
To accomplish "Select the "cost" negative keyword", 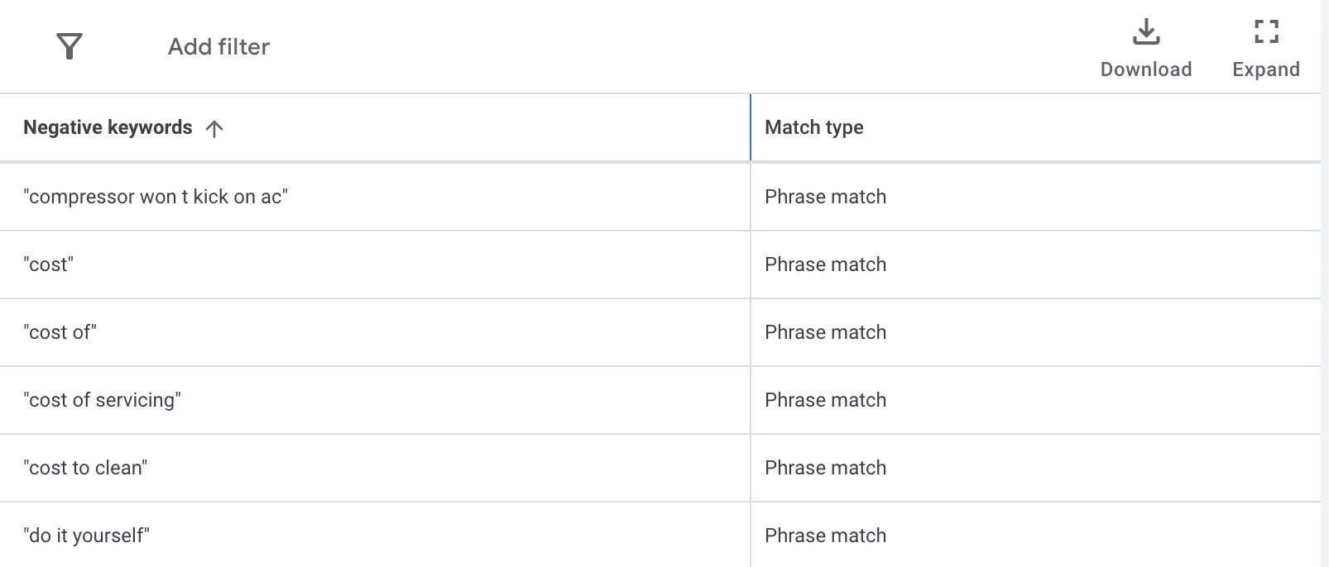I will [x=49, y=264].
